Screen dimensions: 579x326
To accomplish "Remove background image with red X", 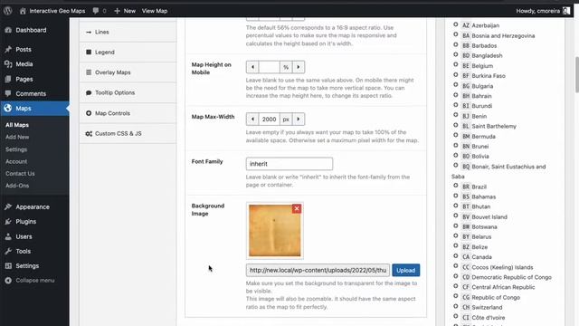I will 297,208.
